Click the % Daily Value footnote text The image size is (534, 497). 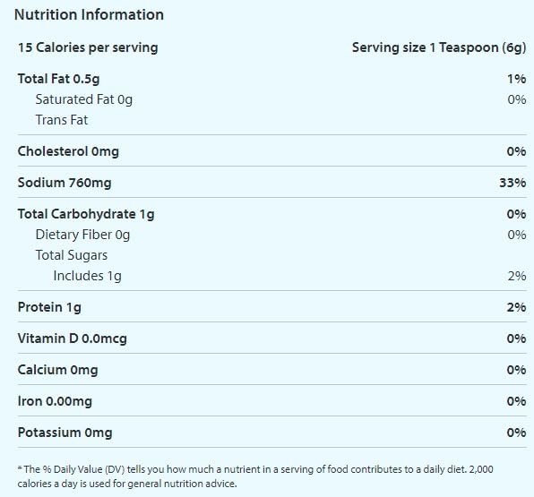[x=255, y=476]
